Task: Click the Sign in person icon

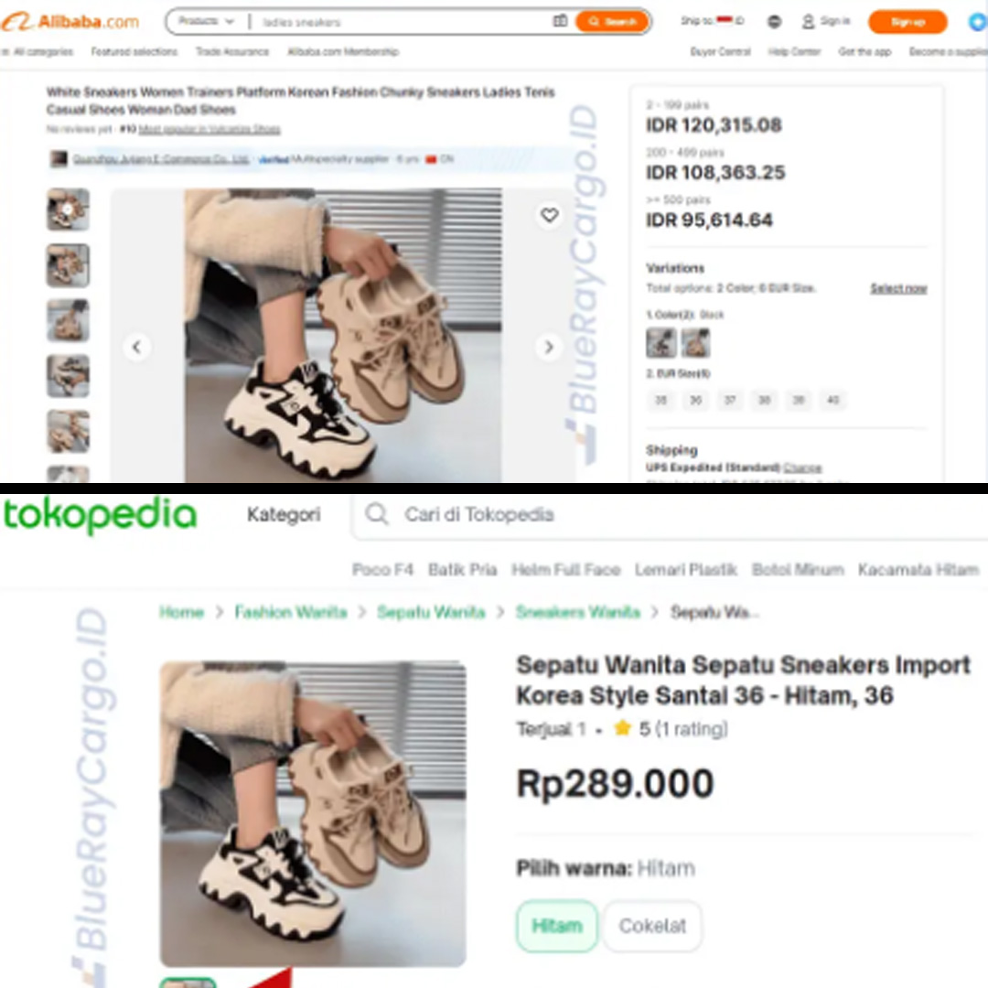Action: [x=808, y=21]
